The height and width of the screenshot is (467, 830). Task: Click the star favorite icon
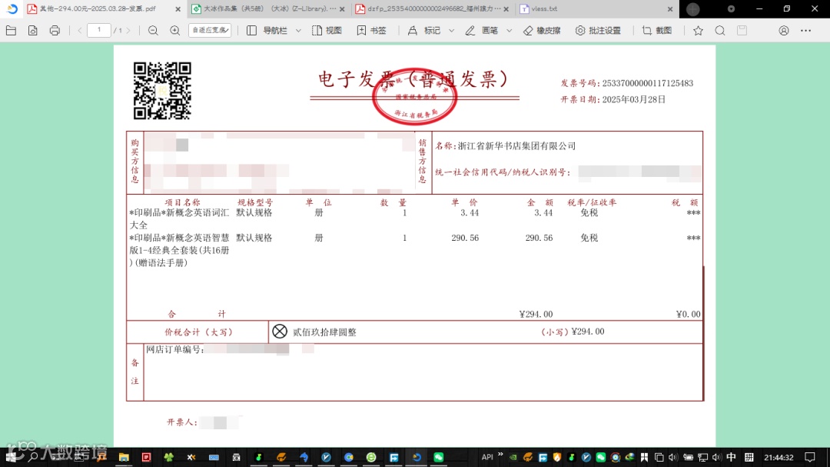(x=698, y=31)
